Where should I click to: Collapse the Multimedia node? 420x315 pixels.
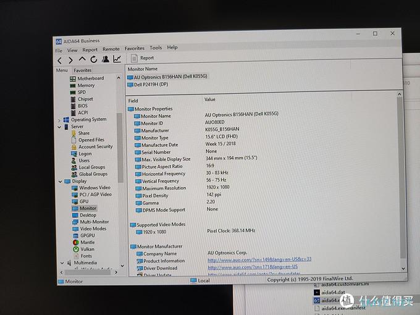(62, 263)
